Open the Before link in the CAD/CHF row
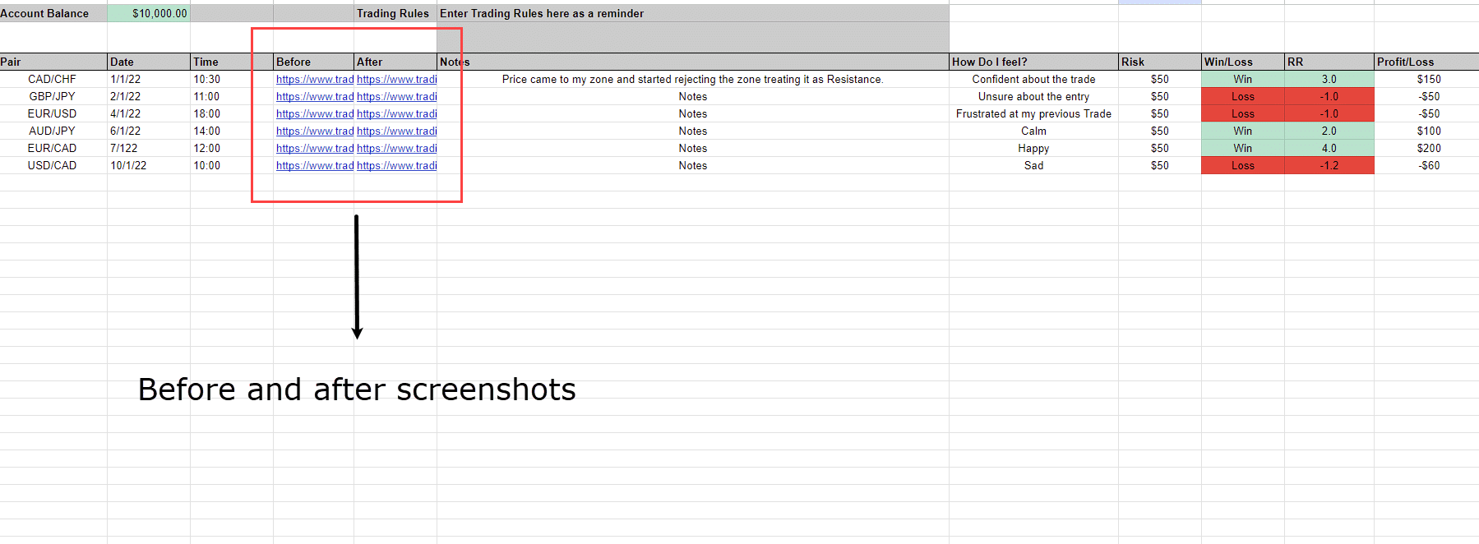This screenshot has width=1479, height=544. [315, 80]
